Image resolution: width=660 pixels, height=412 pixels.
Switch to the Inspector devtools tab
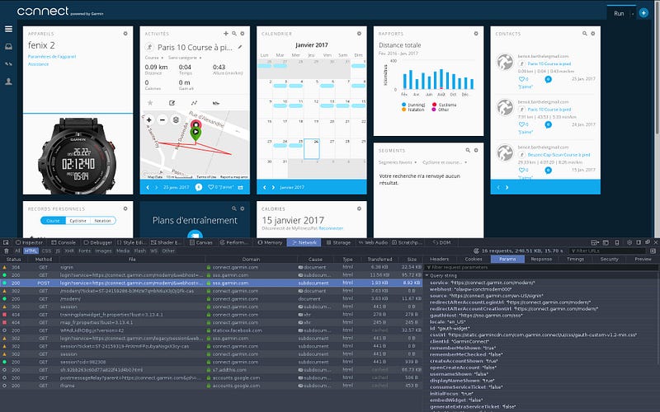pyautogui.click(x=30, y=242)
